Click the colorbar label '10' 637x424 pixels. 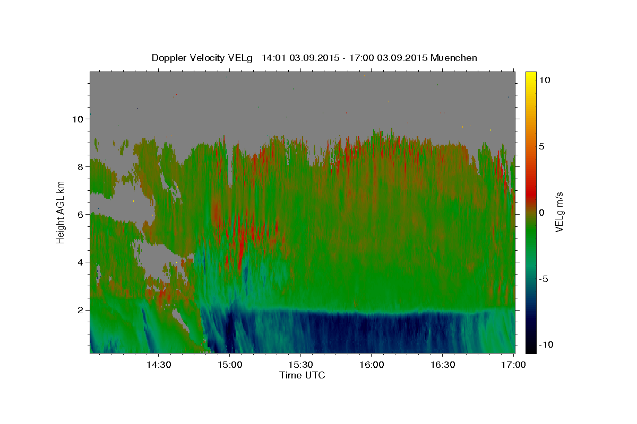coord(545,80)
